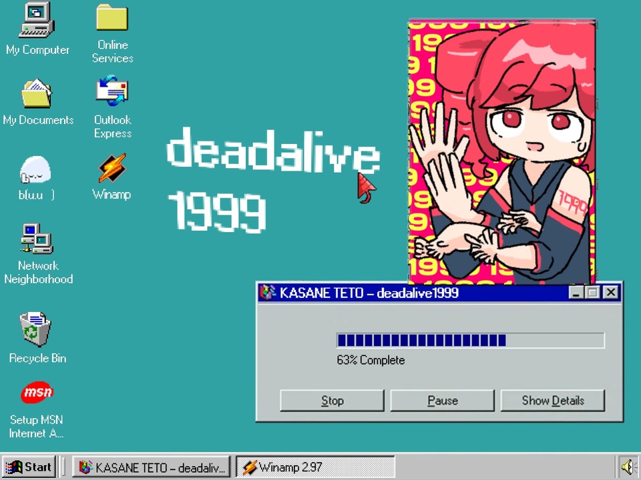Switch to Winamp 2.97 taskbar button
This screenshot has height=480, width=641.
pyautogui.click(x=315, y=467)
